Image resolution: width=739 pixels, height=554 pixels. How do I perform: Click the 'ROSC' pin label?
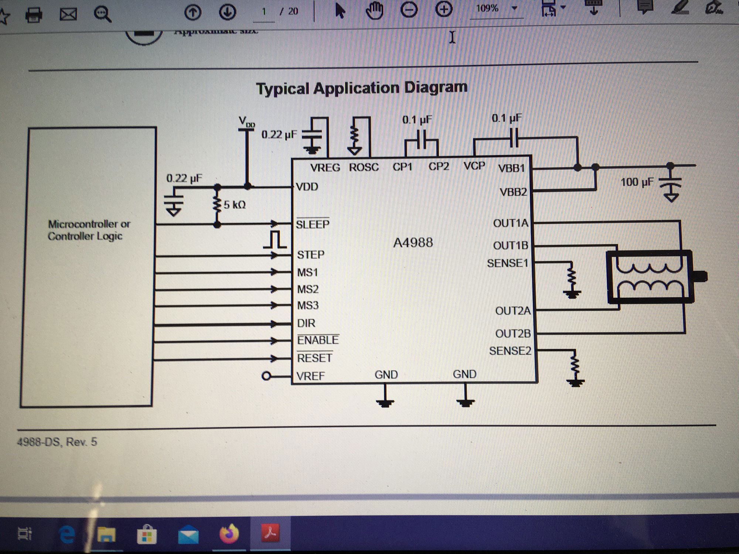(x=364, y=167)
